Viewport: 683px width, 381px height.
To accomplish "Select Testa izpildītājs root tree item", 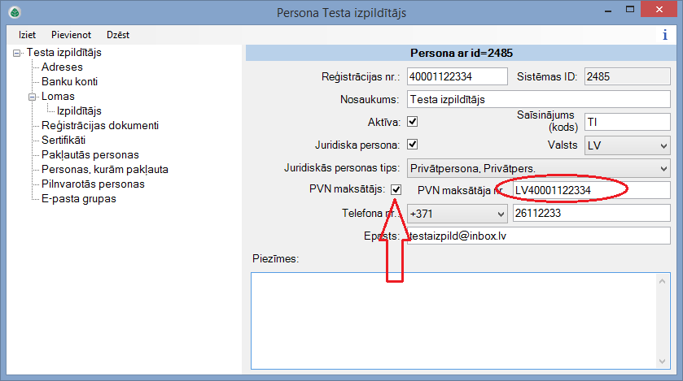I will pos(63,53).
